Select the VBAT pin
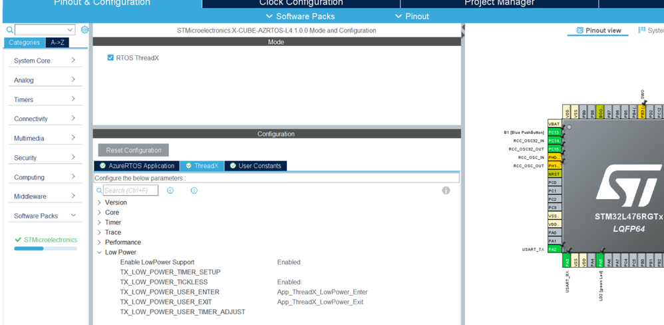Viewport: 664px width, 325px height. click(x=555, y=124)
